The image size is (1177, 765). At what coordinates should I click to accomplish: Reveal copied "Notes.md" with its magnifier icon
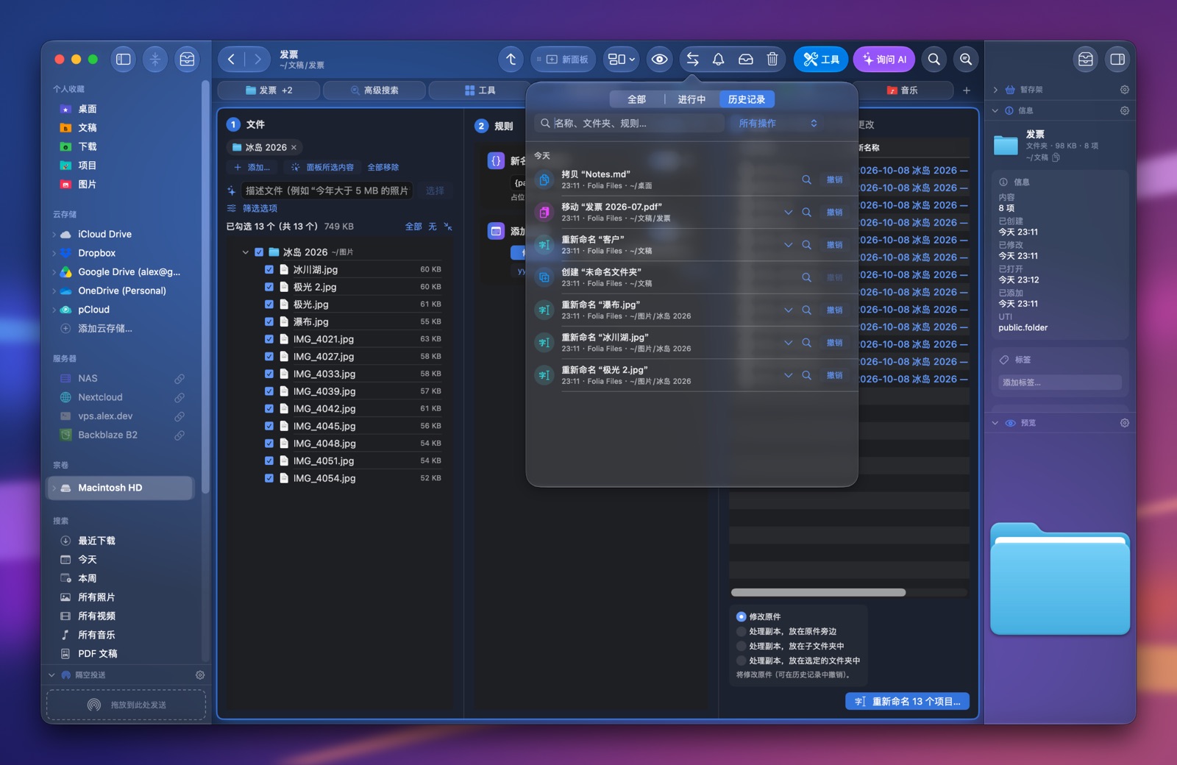pyautogui.click(x=806, y=179)
